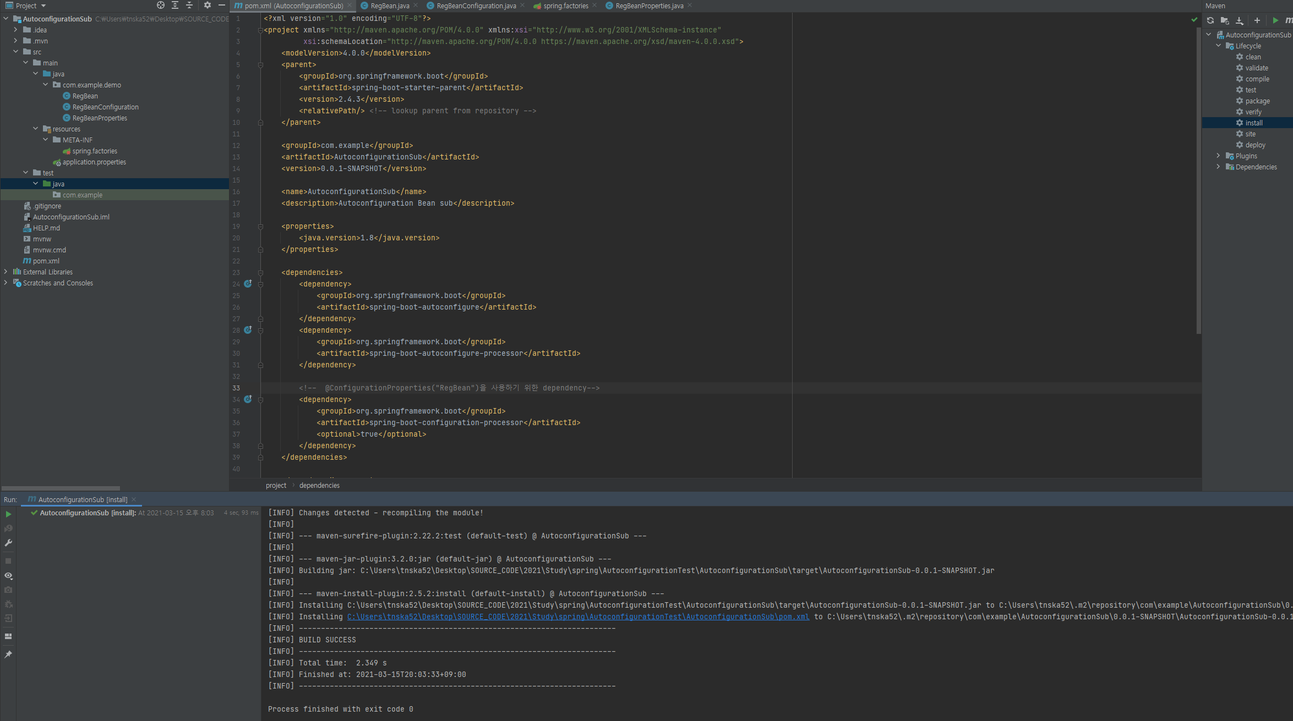Viewport: 1293px width, 721px height.
Task: Open pom.xml path link in console output
Action: pyautogui.click(x=578, y=617)
